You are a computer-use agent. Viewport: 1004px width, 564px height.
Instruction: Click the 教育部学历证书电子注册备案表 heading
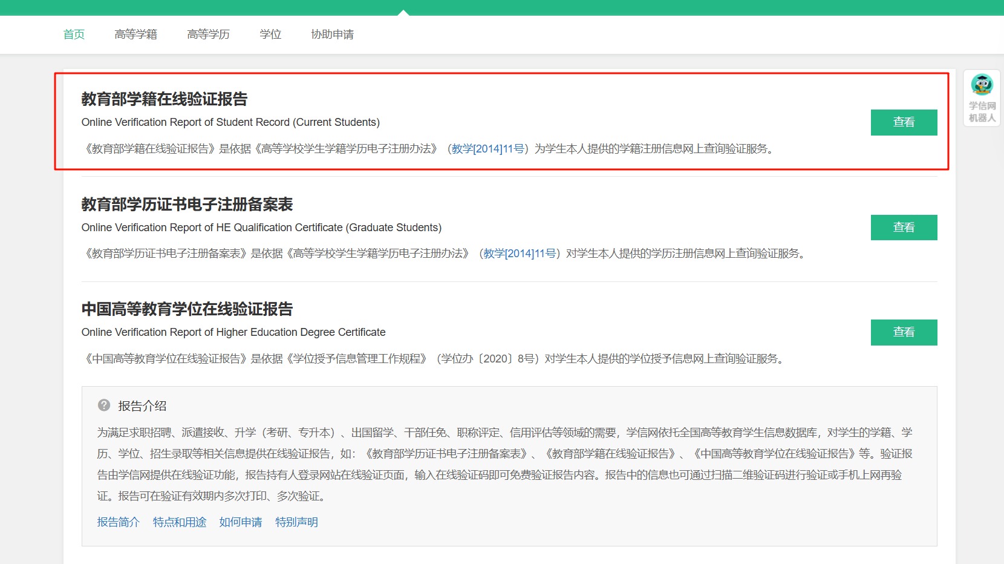tap(187, 205)
